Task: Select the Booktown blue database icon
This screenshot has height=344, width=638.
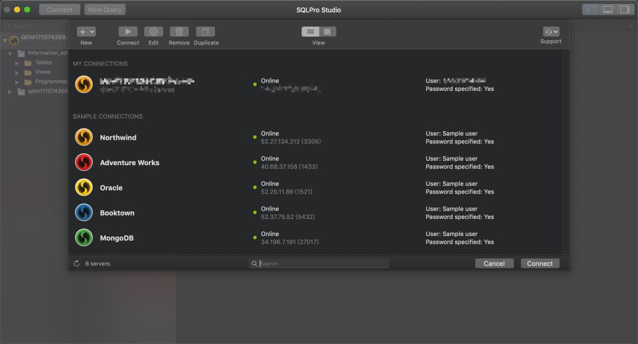Action: pos(84,212)
